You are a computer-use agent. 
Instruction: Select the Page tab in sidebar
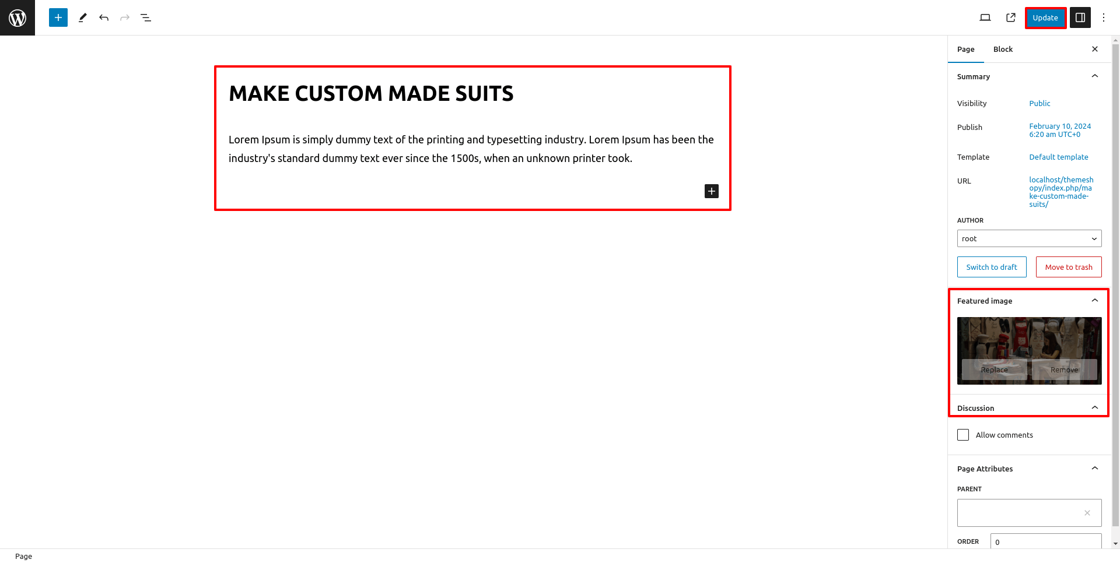965,49
